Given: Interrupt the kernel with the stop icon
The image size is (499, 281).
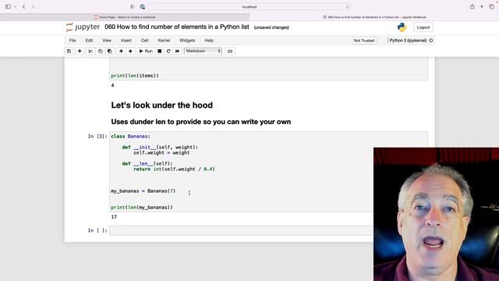Looking at the screenshot, I should [159, 51].
